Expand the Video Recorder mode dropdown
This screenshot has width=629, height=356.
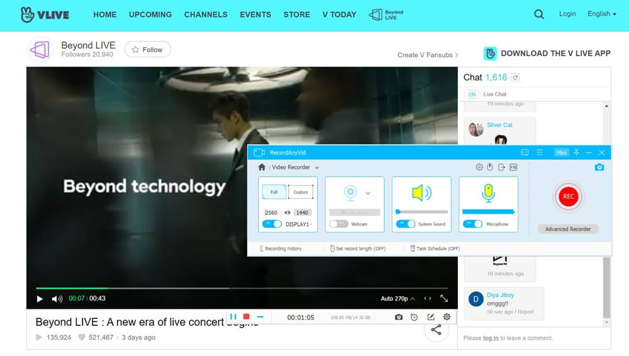(317, 168)
